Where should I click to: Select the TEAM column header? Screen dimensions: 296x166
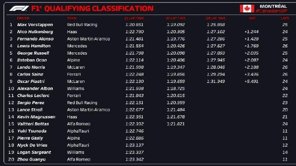(72, 18)
